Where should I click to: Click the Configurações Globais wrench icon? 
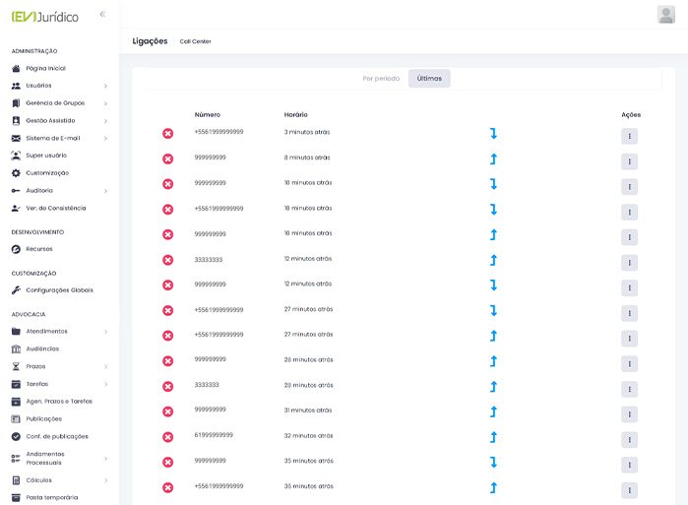click(x=16, y=290)
